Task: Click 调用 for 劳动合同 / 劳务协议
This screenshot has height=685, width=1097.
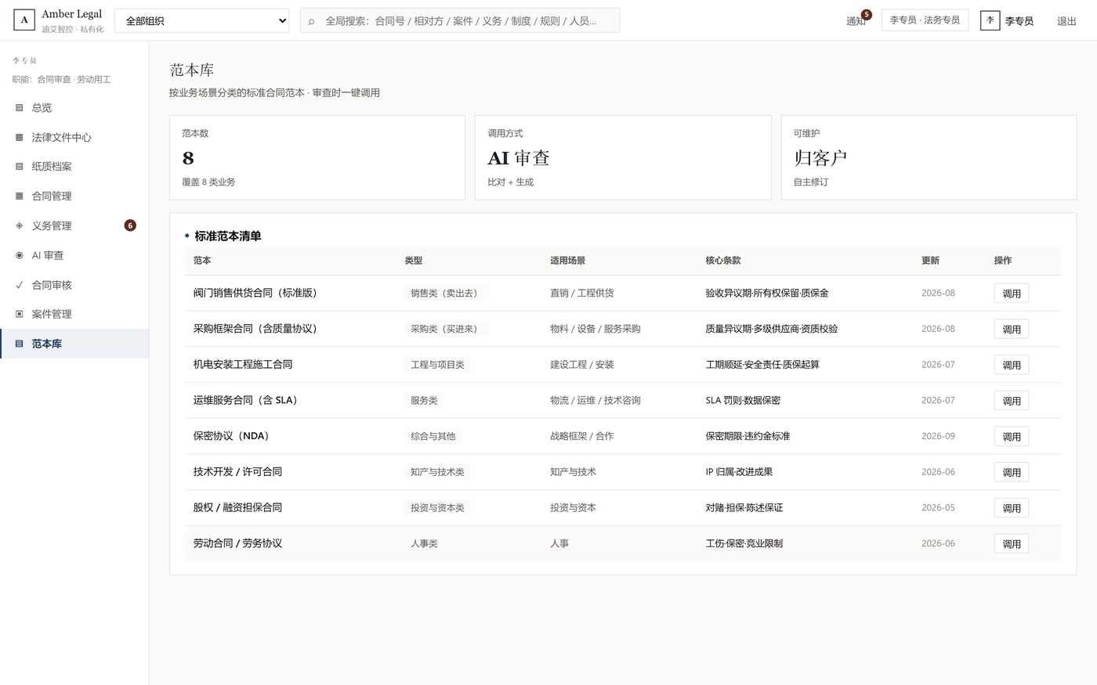Action: click(1011, 543)
